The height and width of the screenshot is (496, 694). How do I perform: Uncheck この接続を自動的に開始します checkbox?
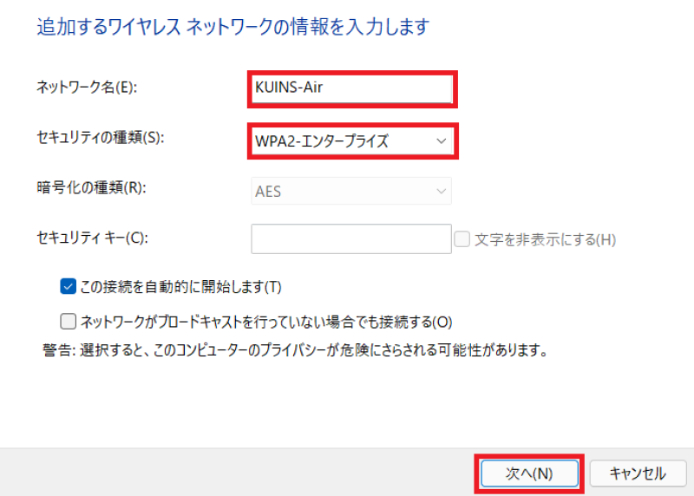pyautogui.click(x=69, y=287)
